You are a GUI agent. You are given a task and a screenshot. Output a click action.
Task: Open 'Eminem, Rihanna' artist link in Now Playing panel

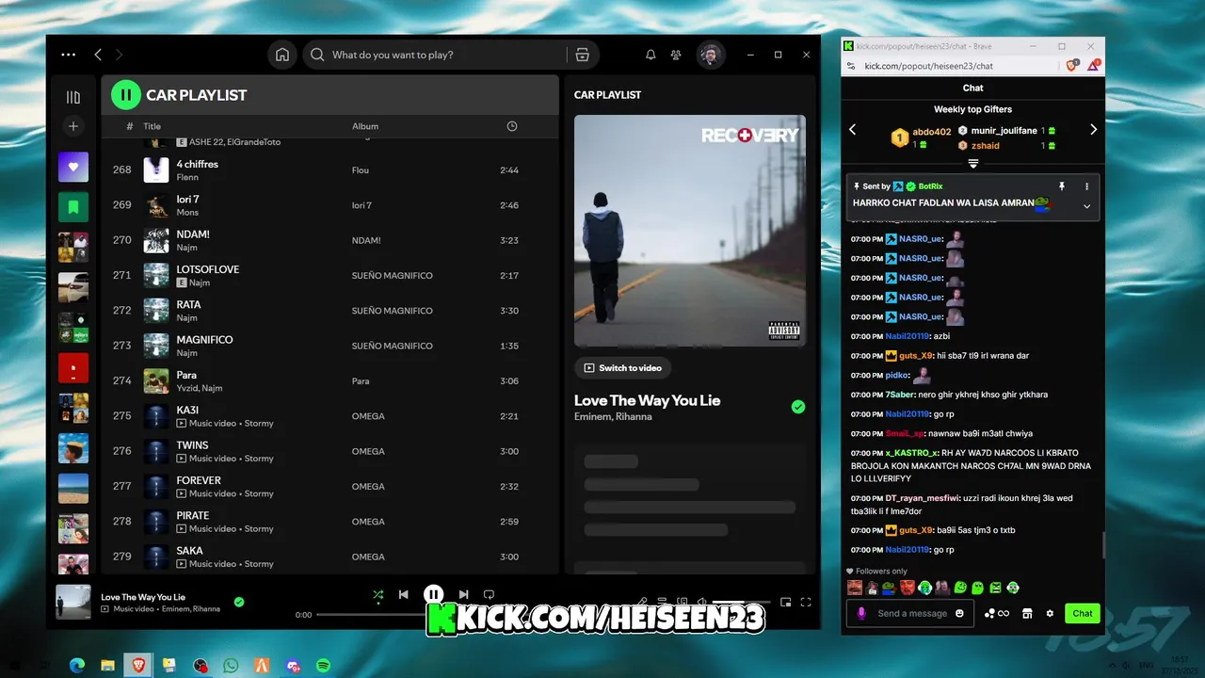613,416
